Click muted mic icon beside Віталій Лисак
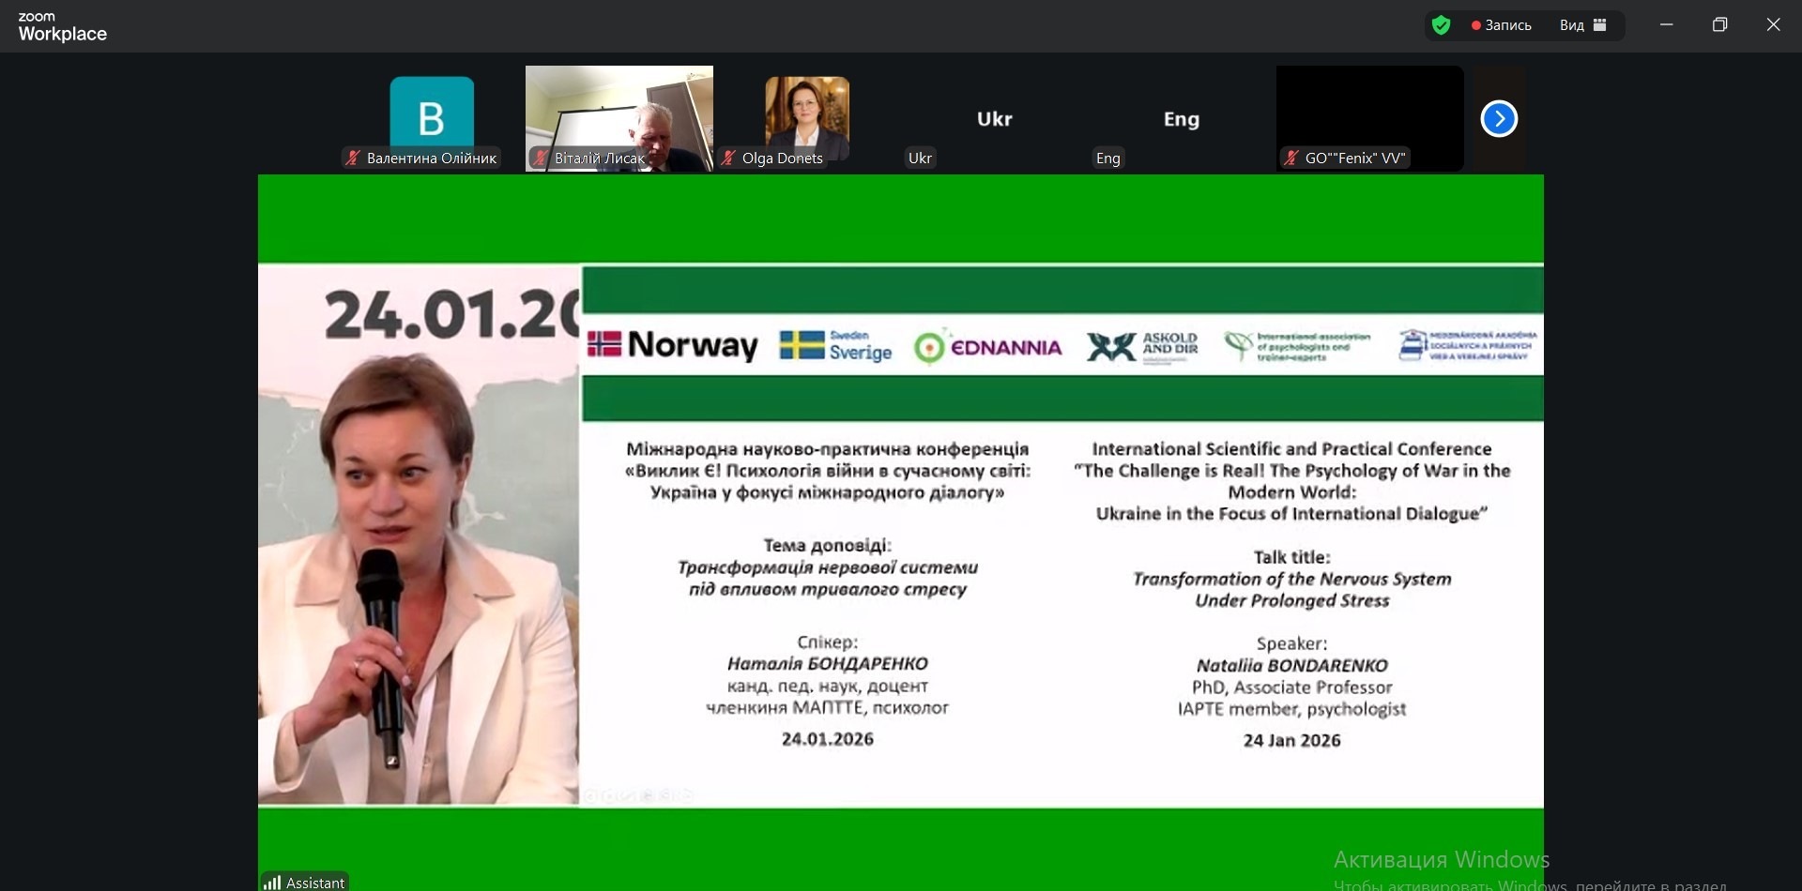 [x=540, y=158]
